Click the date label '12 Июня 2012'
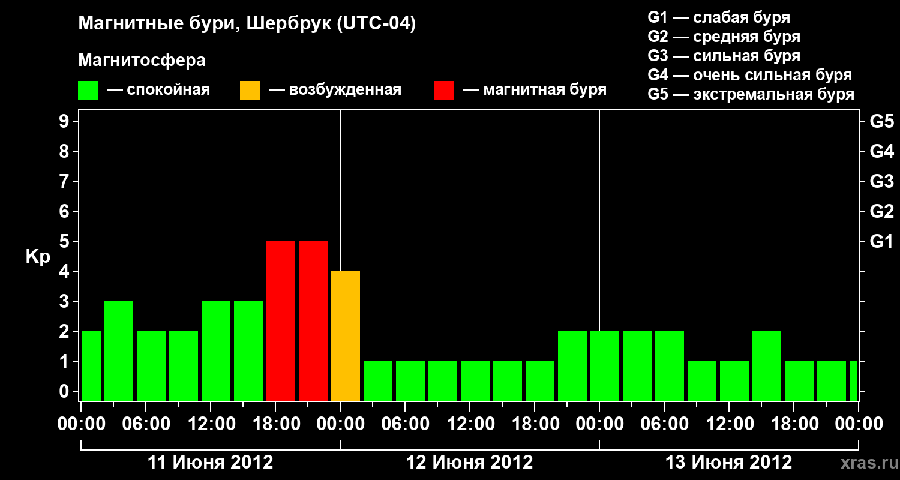 point(470,463)
